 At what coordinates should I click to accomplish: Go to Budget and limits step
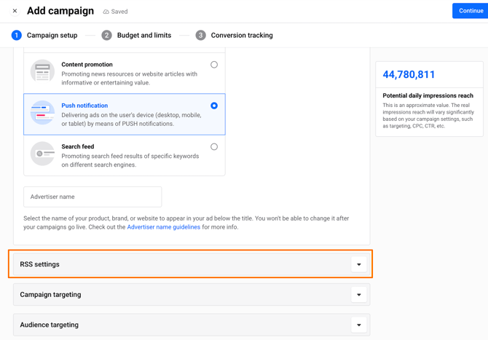(x=144, y=35)
